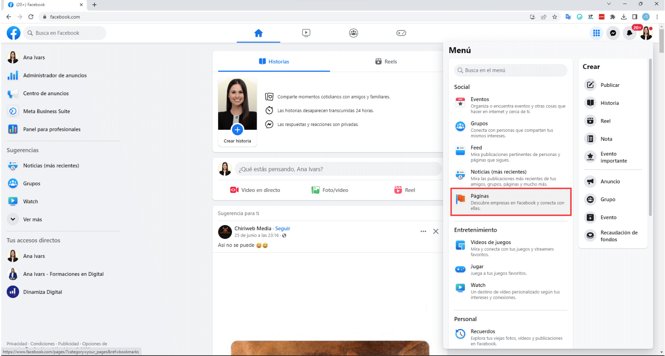Open Páginas in the menu
This screenshot has height=356, width=665.
click(x=511, y=202)
